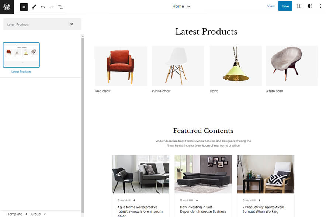Open the three-dot Options menu
Image resolution: width=326 pixels, height=217 pixels.
coord(320,6)
